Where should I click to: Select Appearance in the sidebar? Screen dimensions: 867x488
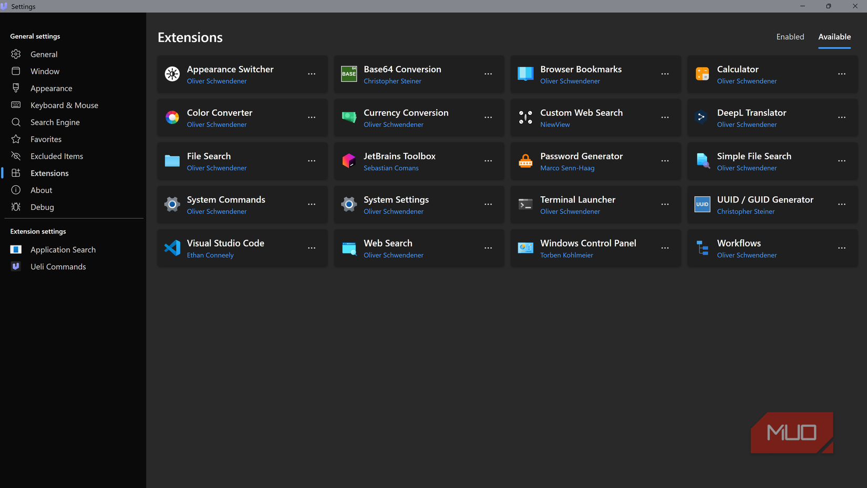[51, 88]
